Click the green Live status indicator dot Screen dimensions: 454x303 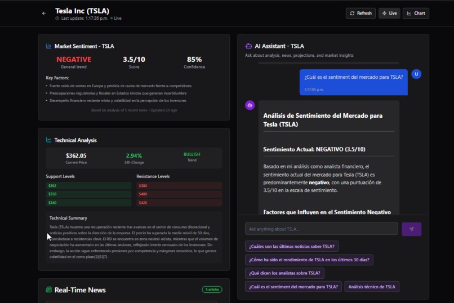(112, 18)
